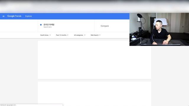Open the hamburger navigation menu
Viewport: 189px width, 106px height.
pyautogui.click(x=4, y=16)
